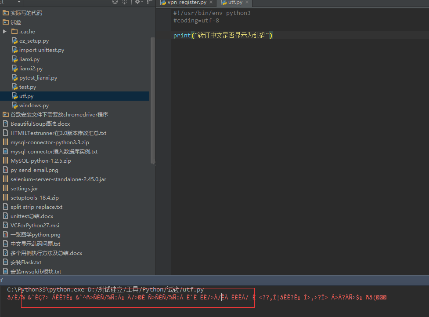Select selenium-server-standalone-2.45.0.jar file
Viewport: 429px width, 317px height.
[58, 179]
